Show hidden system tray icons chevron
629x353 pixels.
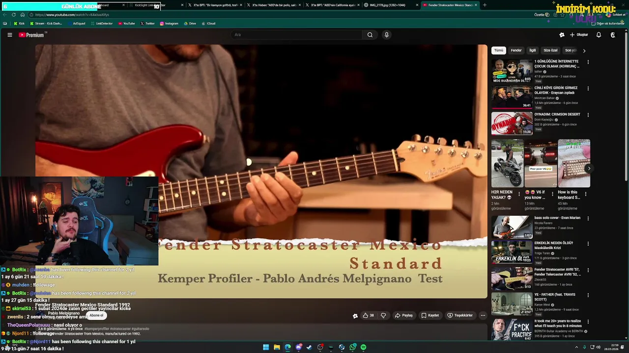576,347
